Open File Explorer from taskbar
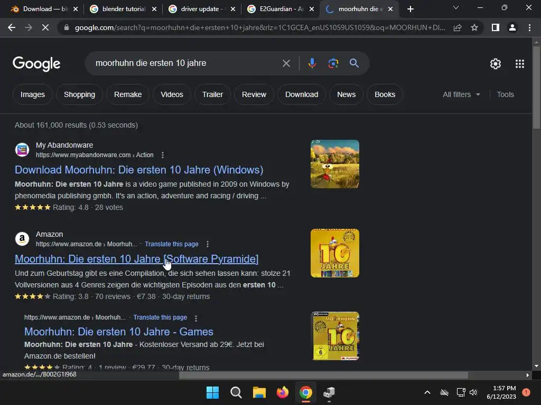The image size is (541, 405). coord(259,392)
